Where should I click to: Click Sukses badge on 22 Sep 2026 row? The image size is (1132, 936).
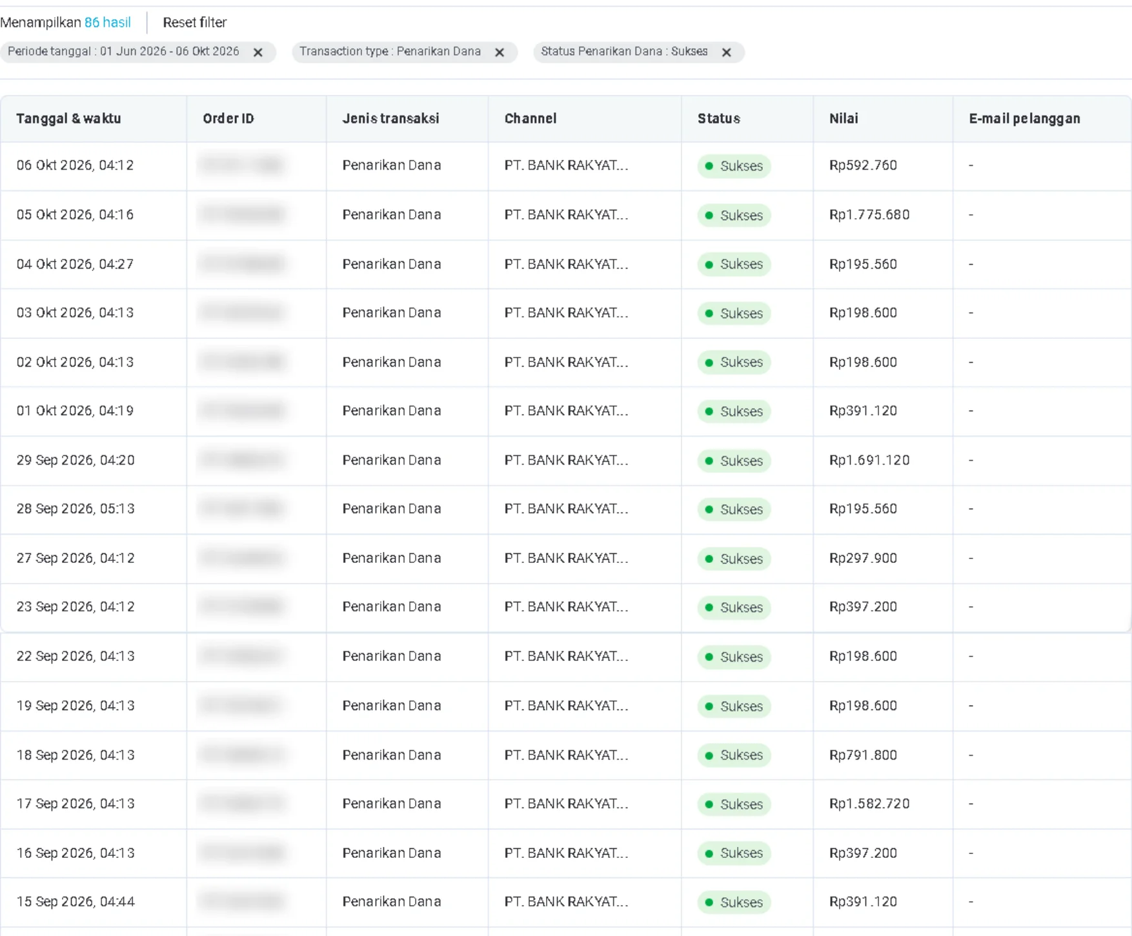pos(734,657)
